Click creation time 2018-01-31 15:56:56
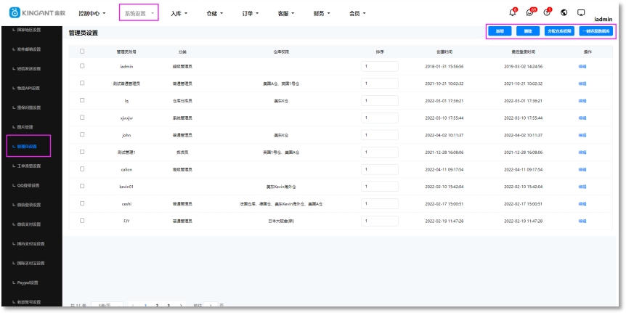This screenshot has height=313, width=626. 444,67
